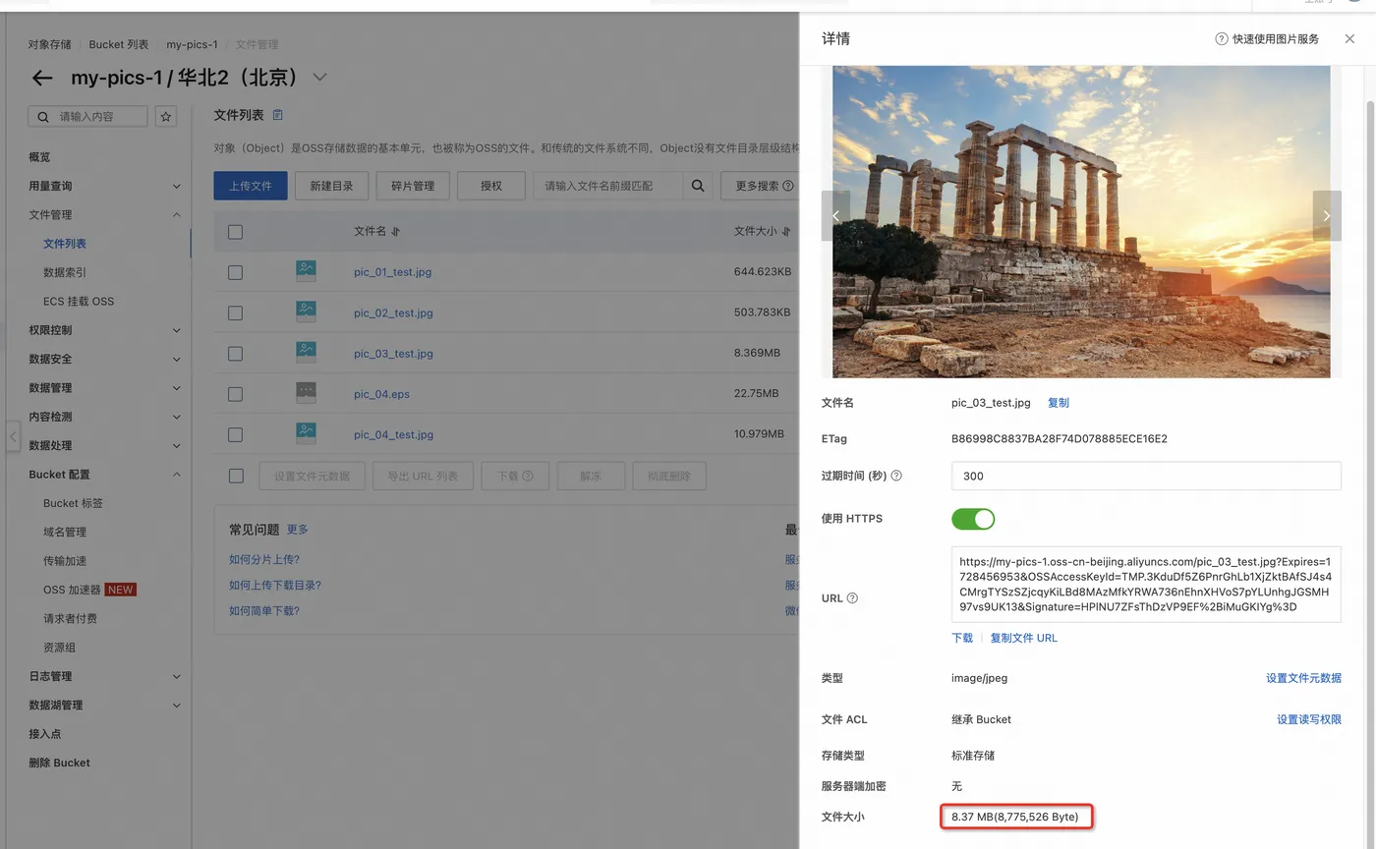Image resolution: width=1376 pixels, height=849 pixels.
Task: Click 复制 next to the file name
Action: tap(1059, 403)
